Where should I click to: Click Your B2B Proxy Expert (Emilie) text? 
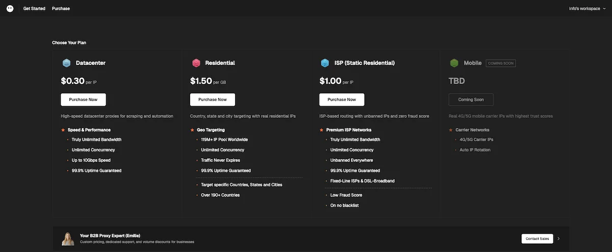coord(109,236)
